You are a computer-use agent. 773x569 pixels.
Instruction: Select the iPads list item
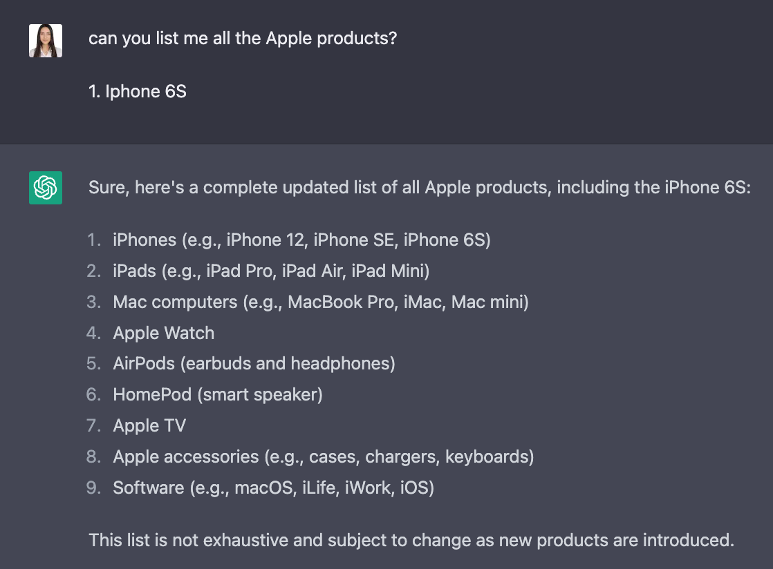tap(271, 271)
